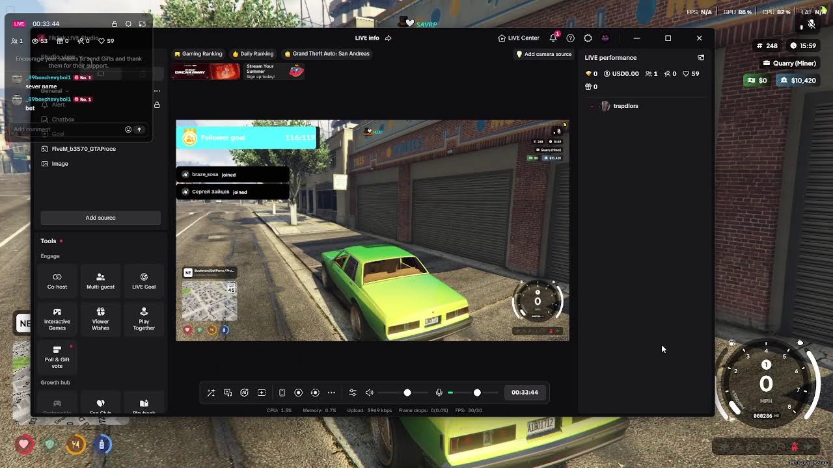Open more options ellipsis in toolbar

331,393
